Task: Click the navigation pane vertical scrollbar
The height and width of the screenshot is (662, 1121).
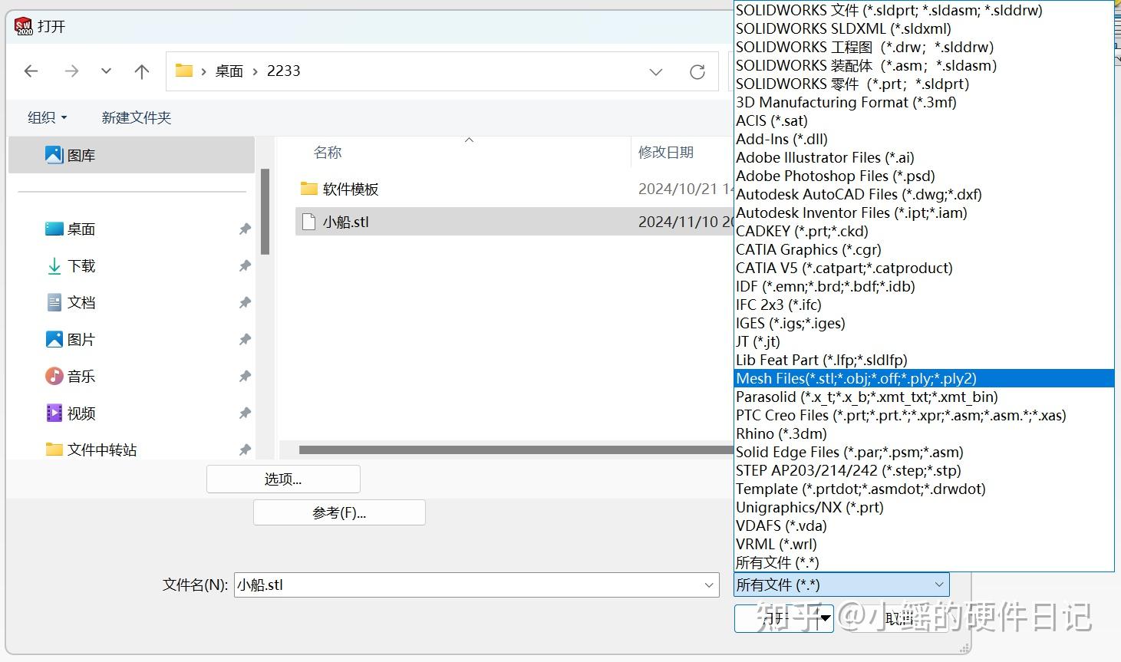Action: (265, 211)
